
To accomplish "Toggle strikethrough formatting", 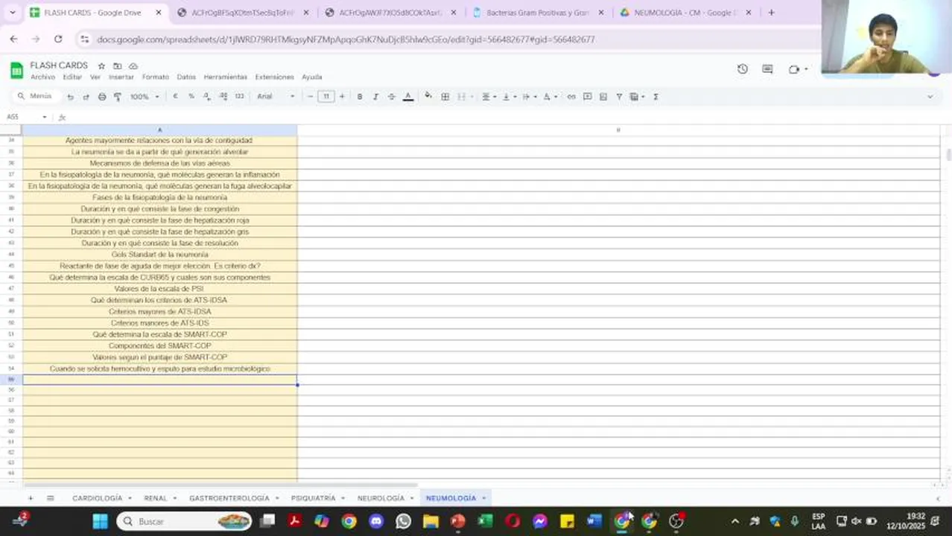I will tap(392, 97).
